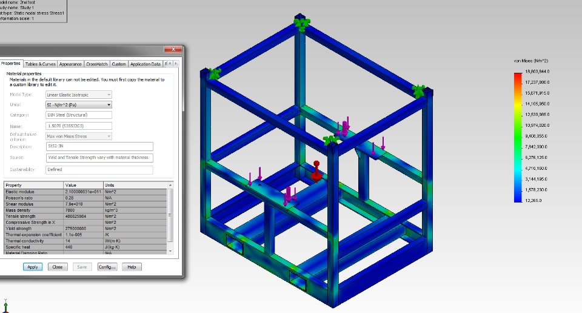582x313 pixels.
Task: Click the Close button in dialog
Action: click(x=58, y=267)
